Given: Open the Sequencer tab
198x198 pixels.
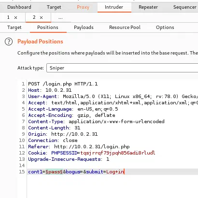Looking at the screenshot, I should pos(185,7).
